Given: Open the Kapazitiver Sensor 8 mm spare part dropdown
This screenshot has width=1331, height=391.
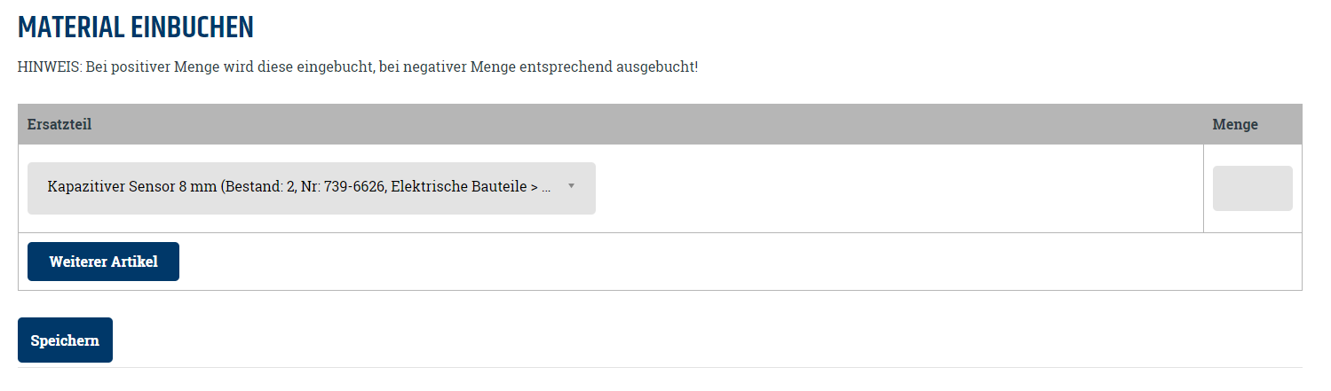Looking at the screenshot, I should [x=311, y=188].
